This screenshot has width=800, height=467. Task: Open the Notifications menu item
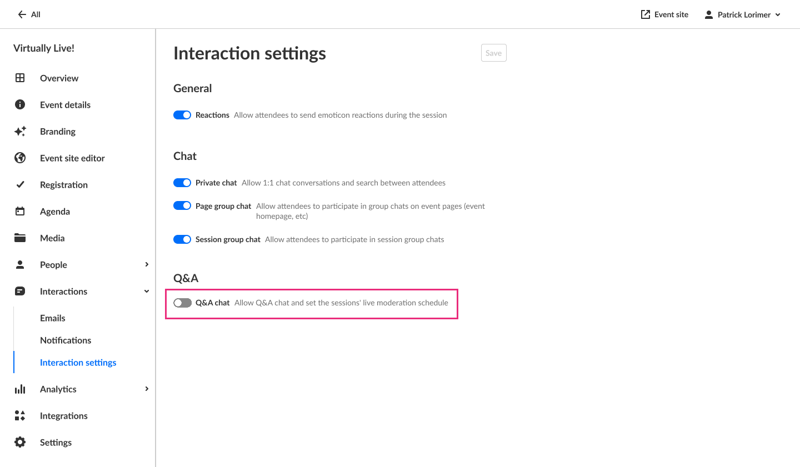(66, 340)
